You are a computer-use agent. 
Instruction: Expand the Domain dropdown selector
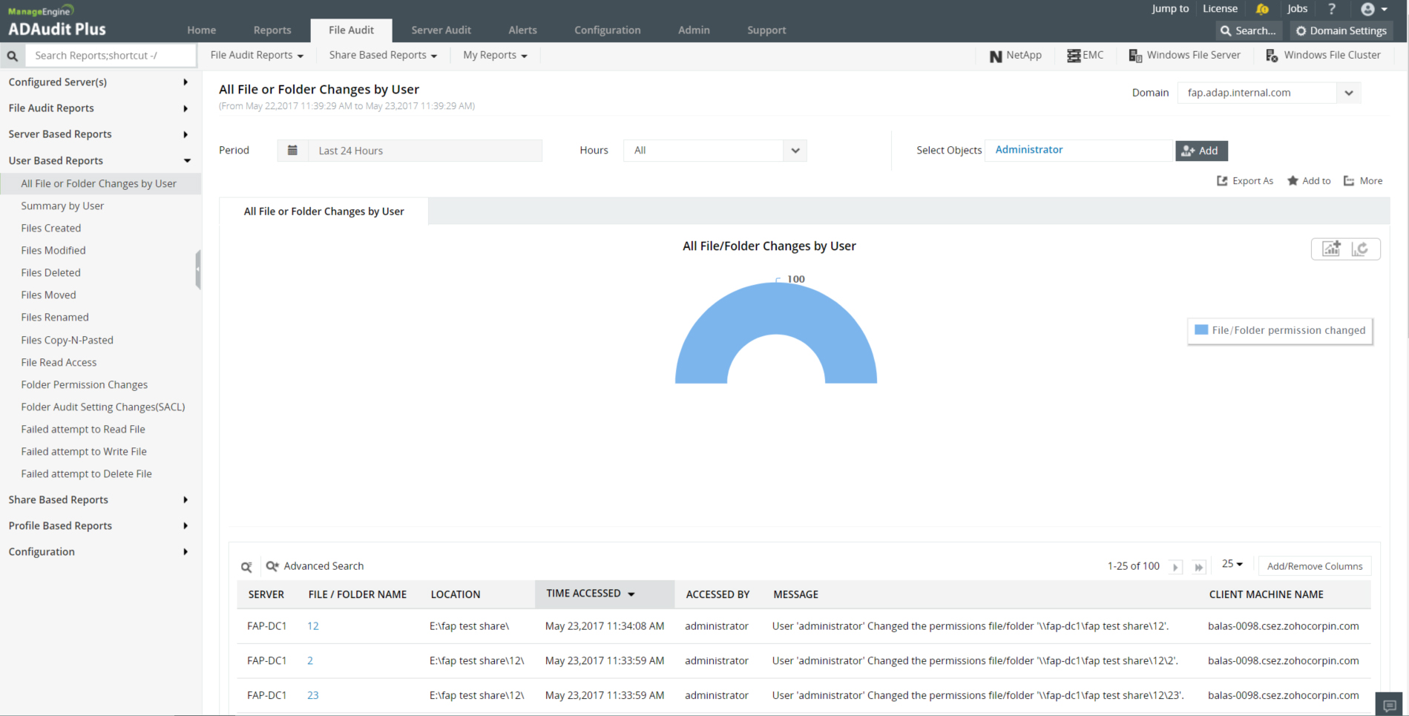tap(1348, 93)
